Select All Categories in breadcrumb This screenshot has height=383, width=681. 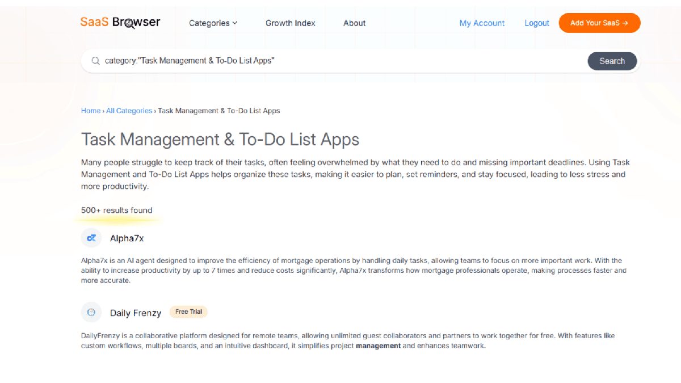click(x=129, y=111)
